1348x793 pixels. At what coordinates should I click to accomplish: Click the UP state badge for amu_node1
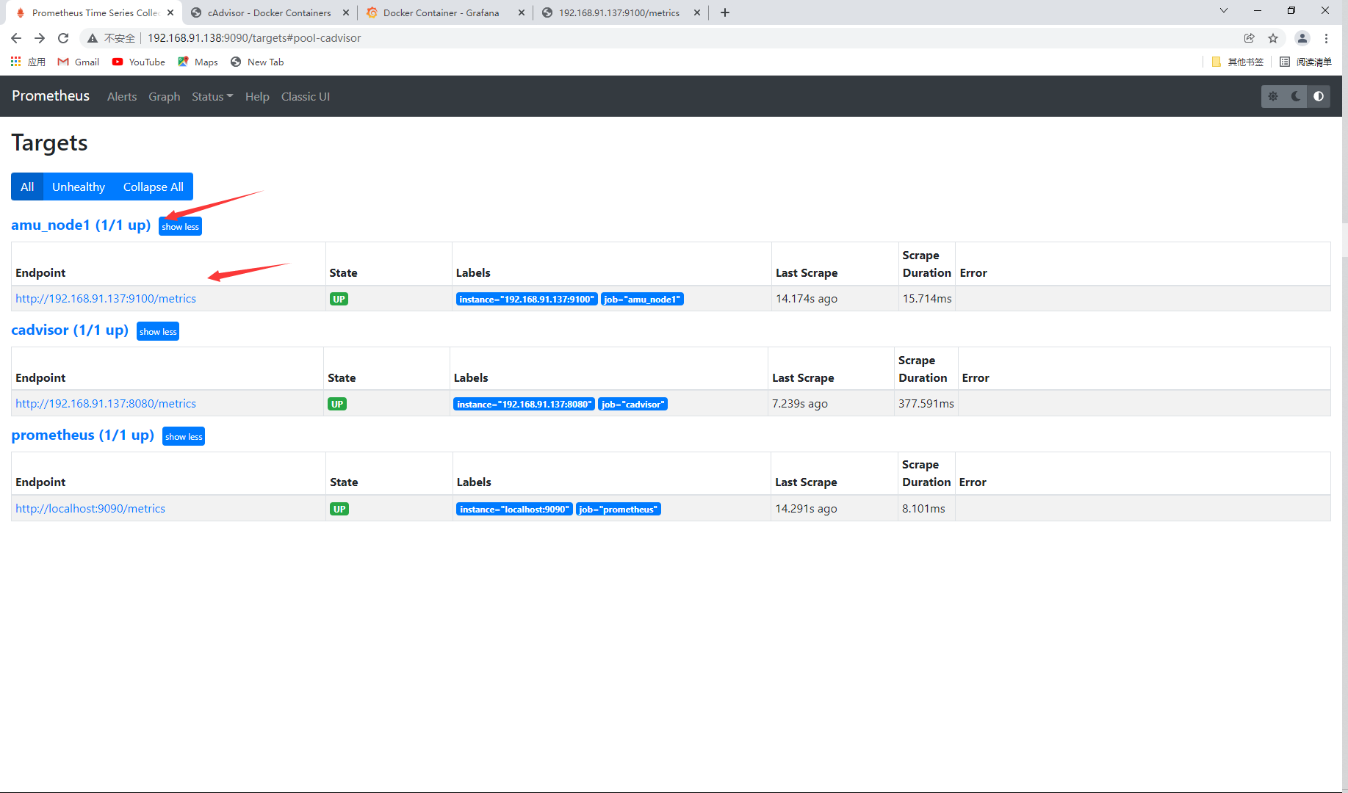(339, 299)
